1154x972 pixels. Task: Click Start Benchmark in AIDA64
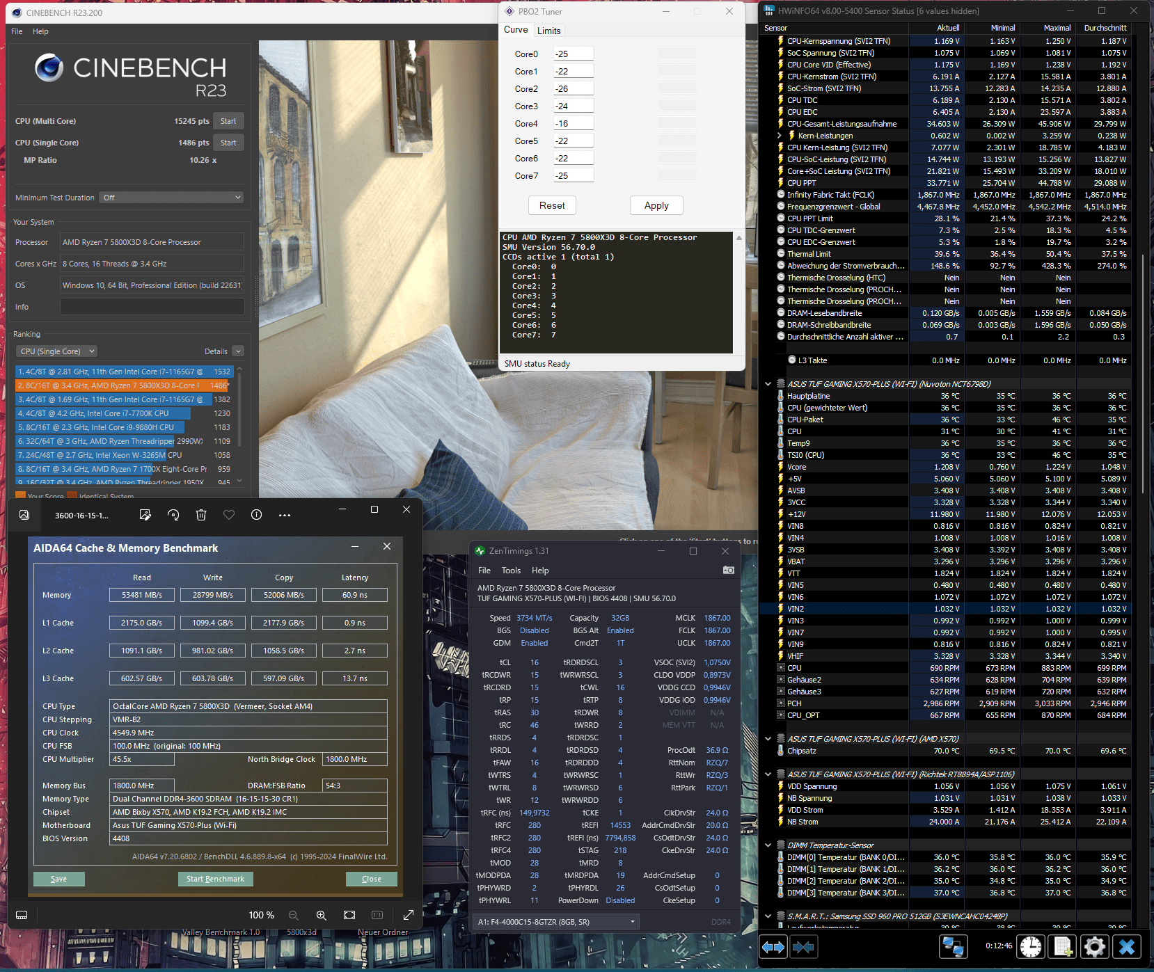pos(215,879)
